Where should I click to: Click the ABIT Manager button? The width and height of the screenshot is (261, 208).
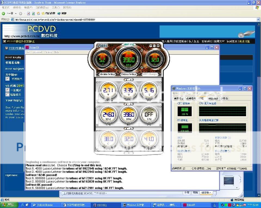click(150, 74)
